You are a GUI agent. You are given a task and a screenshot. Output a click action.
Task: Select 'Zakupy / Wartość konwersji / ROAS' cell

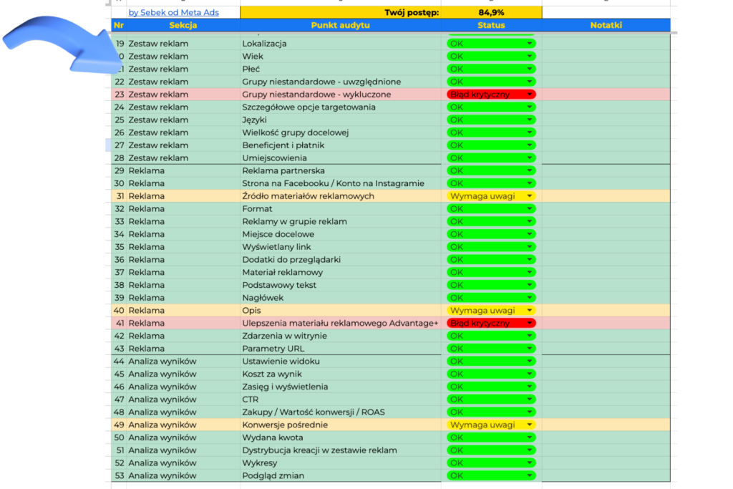coord(340,412)
